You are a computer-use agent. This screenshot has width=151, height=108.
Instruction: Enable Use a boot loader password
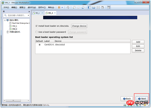pyautogui.click(x=37, y=32)
